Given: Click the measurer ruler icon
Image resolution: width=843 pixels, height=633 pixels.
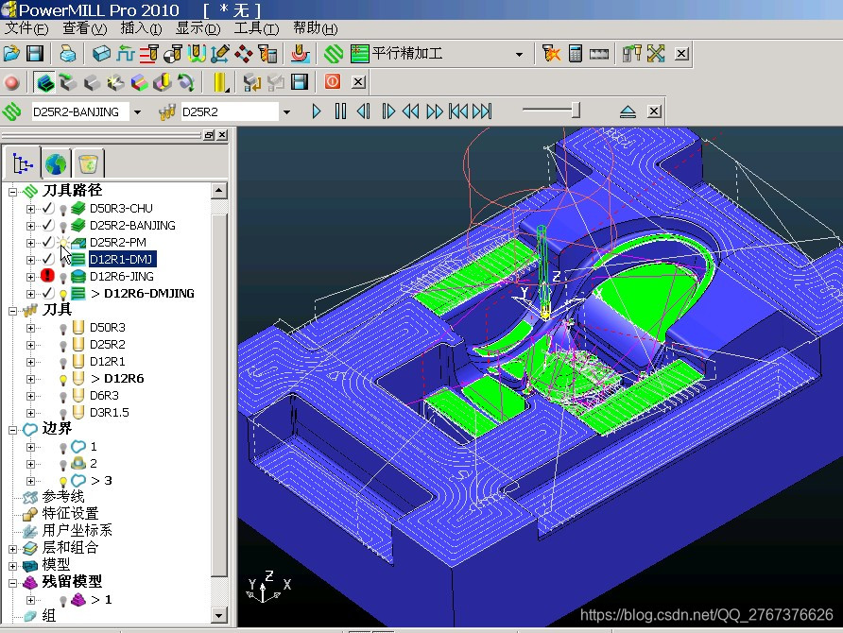Looking at the screenshot, I should coord(599,53).
